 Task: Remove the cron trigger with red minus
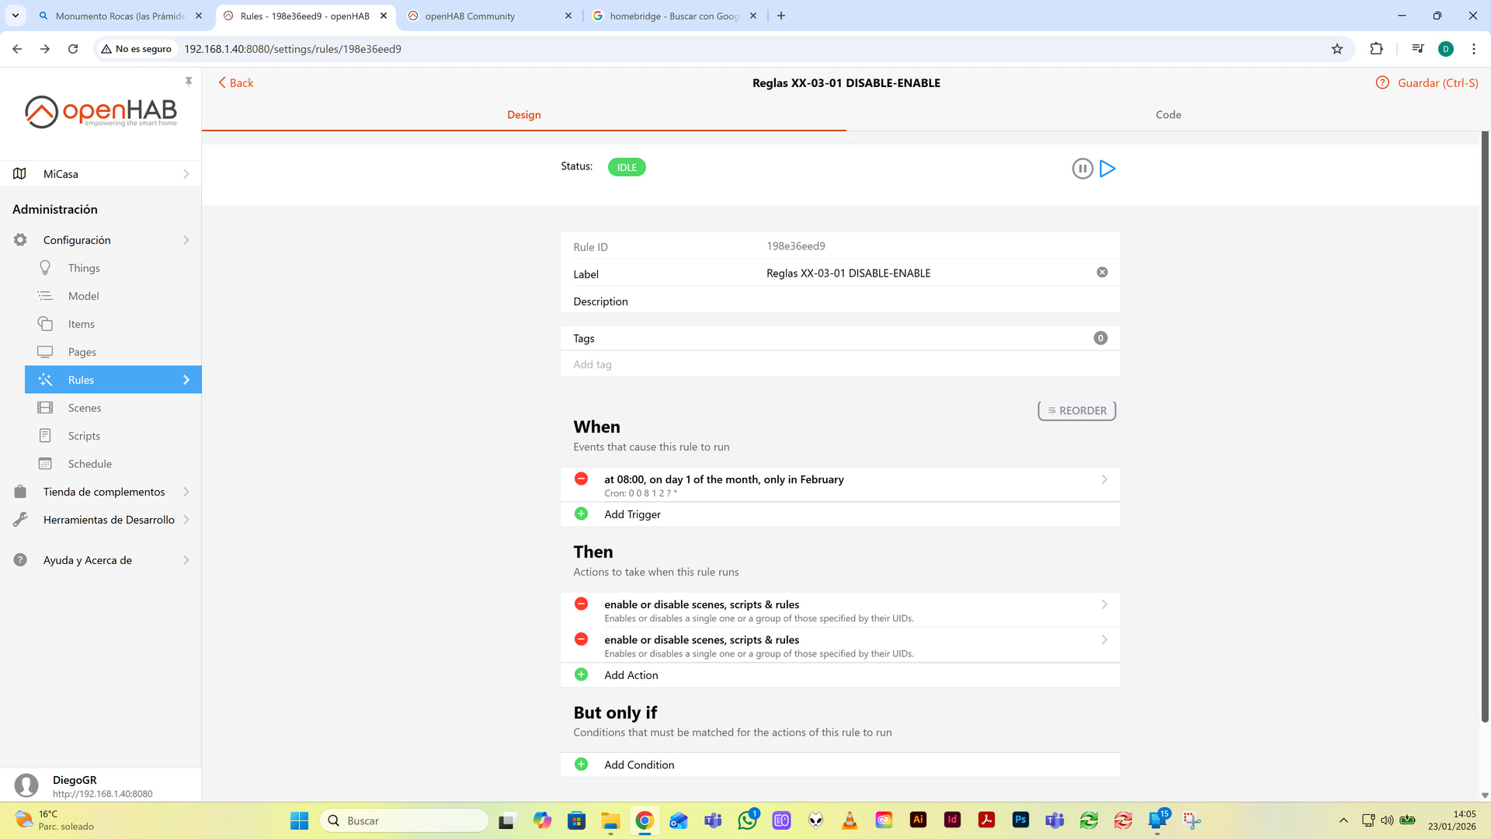coord(581,479)
